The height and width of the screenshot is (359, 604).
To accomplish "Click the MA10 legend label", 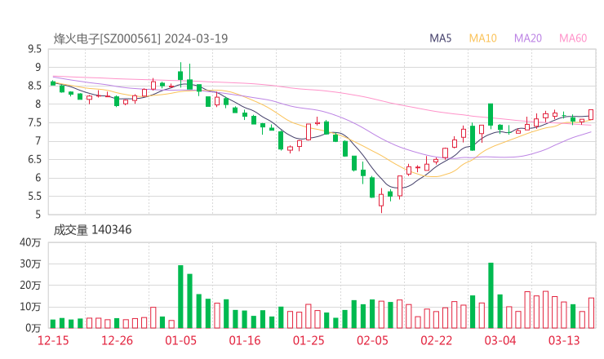I will (482, 38).
